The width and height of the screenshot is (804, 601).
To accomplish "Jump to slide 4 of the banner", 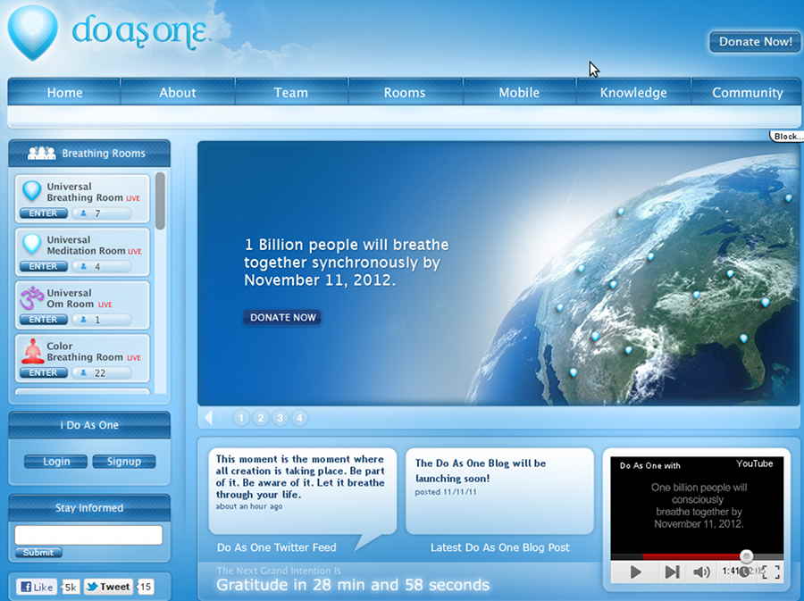I will [x=299, y=418].
